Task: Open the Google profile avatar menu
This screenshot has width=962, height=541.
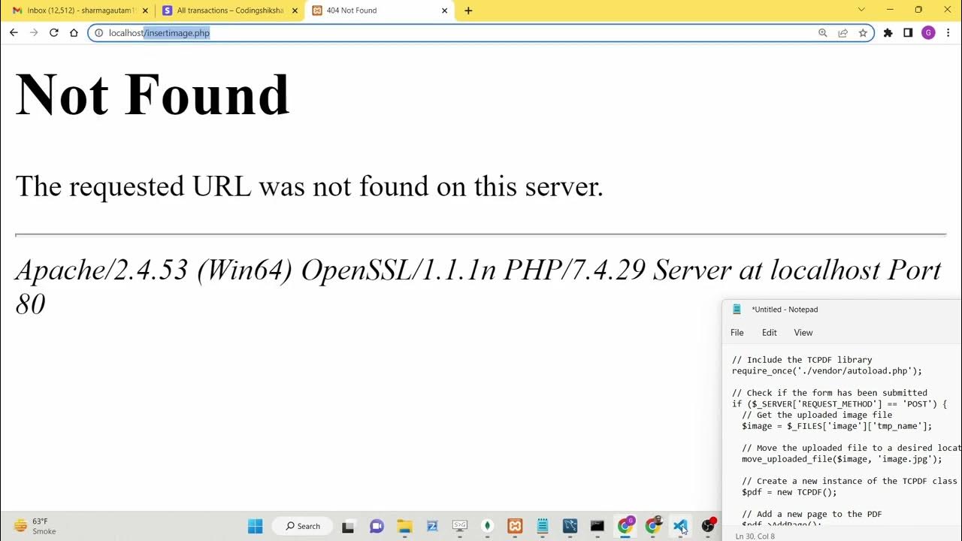Action: click(x=928, y=33)
